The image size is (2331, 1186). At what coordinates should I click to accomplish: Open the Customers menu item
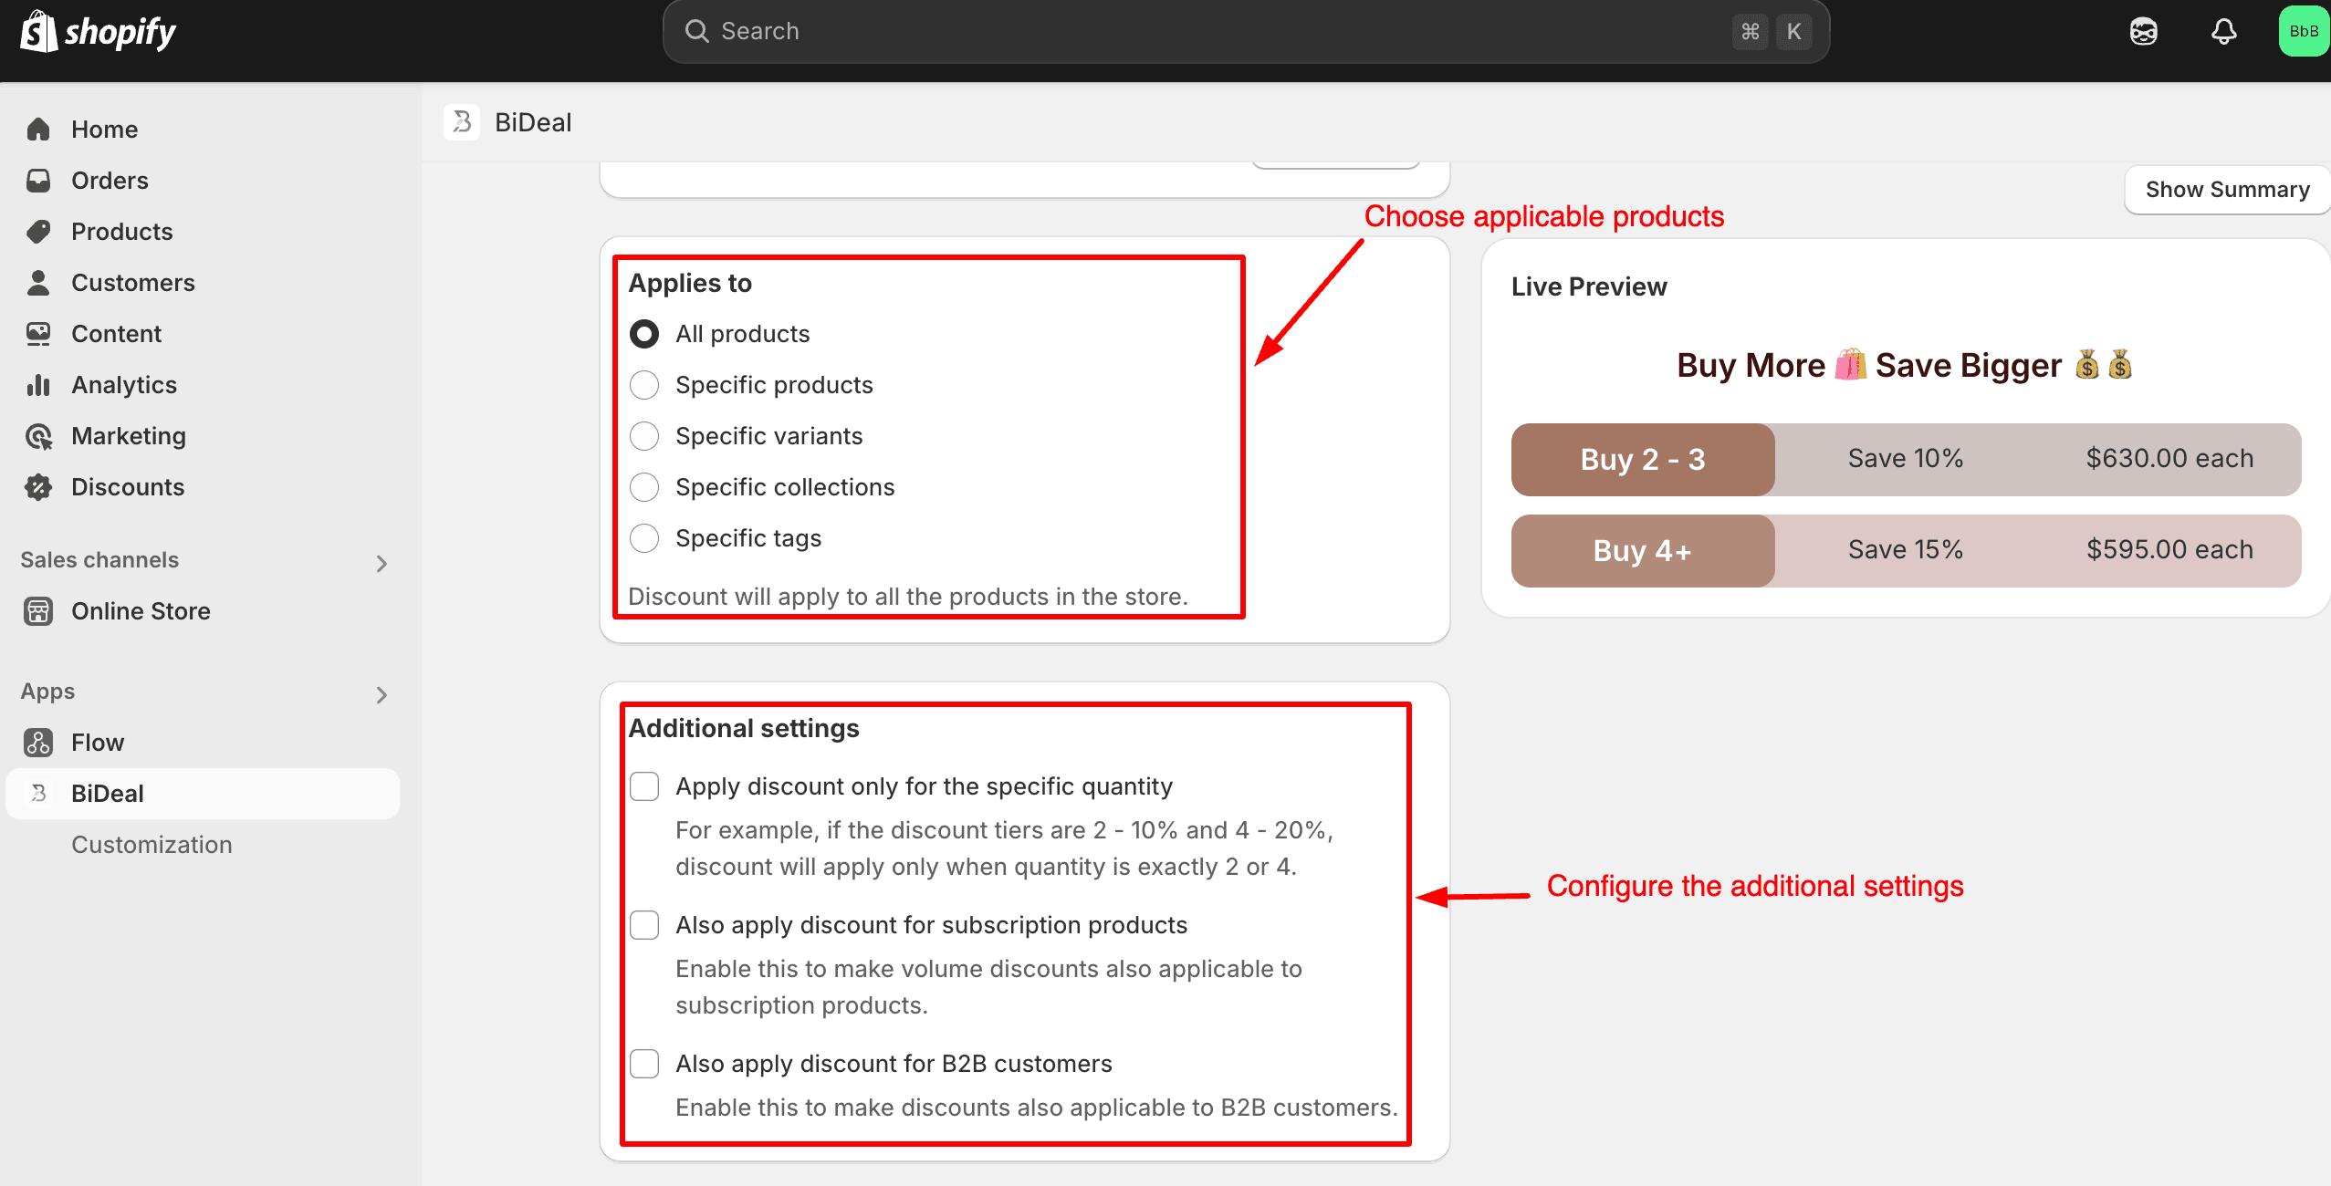pos(133,283)
